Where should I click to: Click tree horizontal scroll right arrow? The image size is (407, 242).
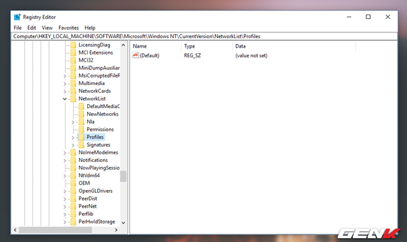tap(116, 230)
